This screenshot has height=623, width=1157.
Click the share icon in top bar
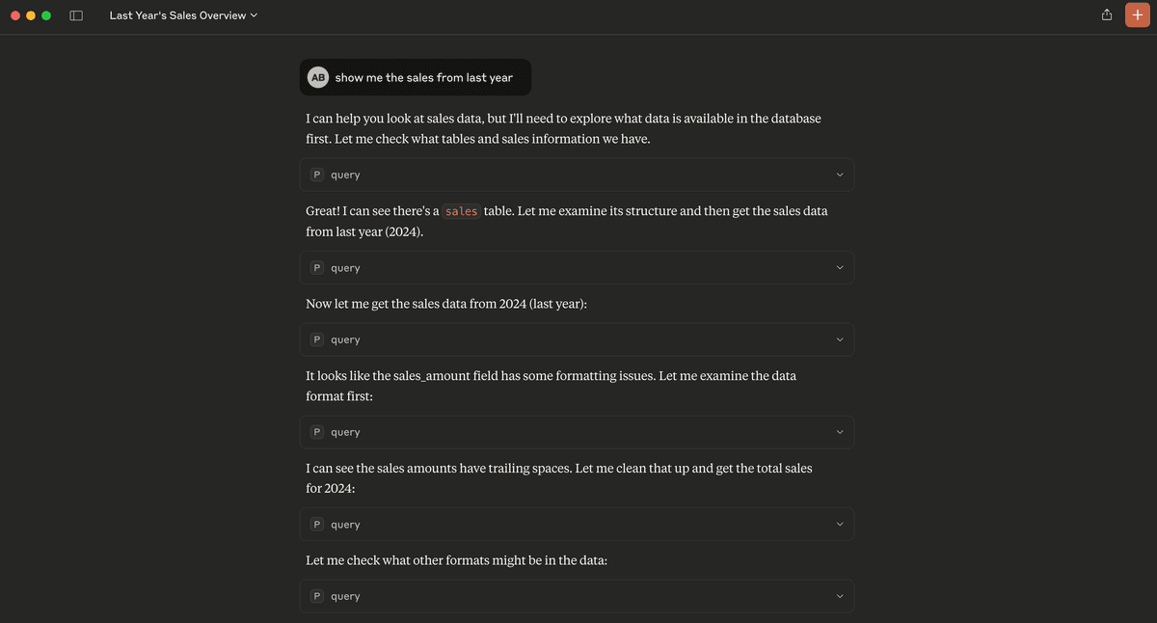tap(1108, 15)
